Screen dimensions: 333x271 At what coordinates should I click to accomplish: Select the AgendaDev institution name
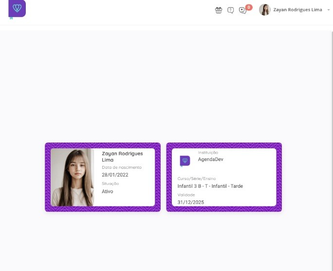click(x=210, y=160)
